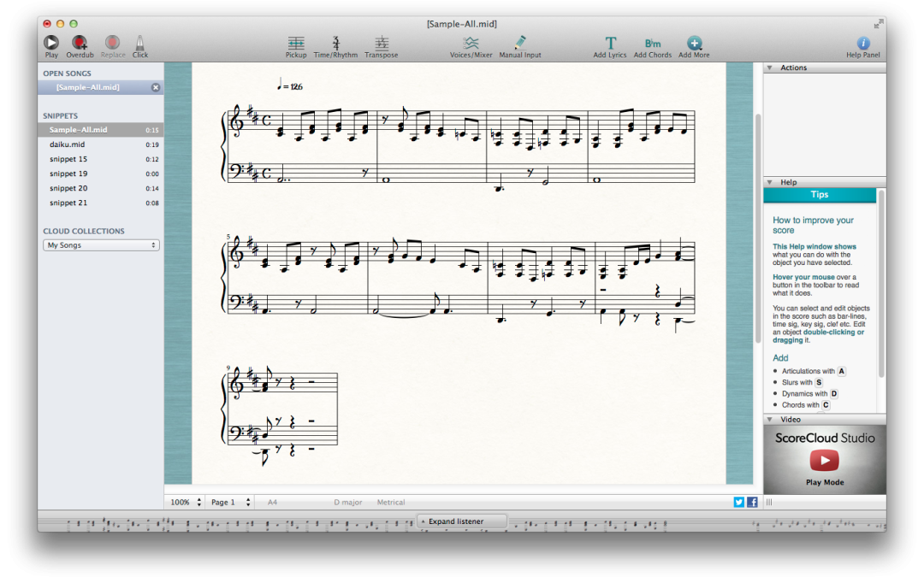Toggle the metronome Click icon
The width and height of the screenshot is (924, 577).
click(139, 43)
